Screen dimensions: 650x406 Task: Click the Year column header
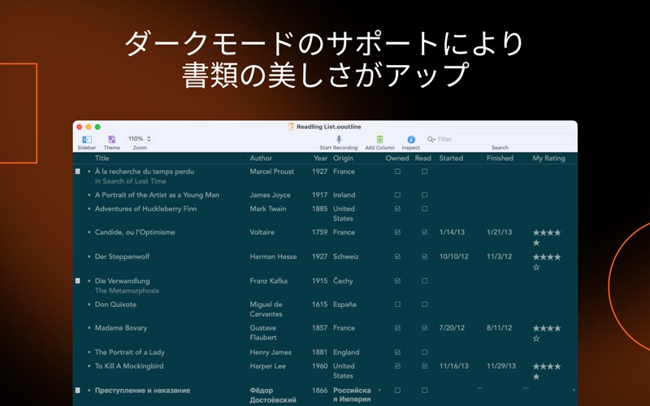click(320, 158)
